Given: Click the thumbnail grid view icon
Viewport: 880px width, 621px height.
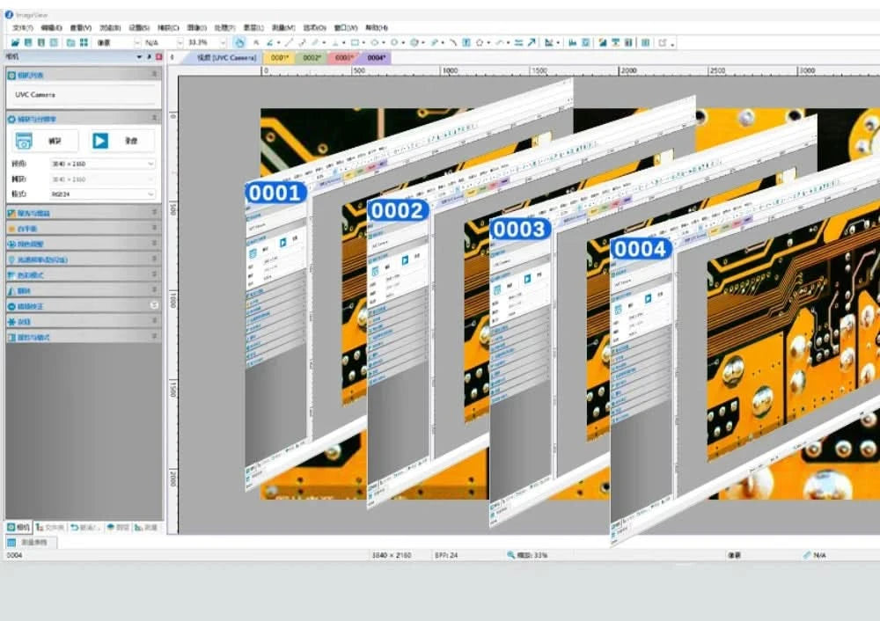Looking at the screenshot, I should tap(84, 42).
